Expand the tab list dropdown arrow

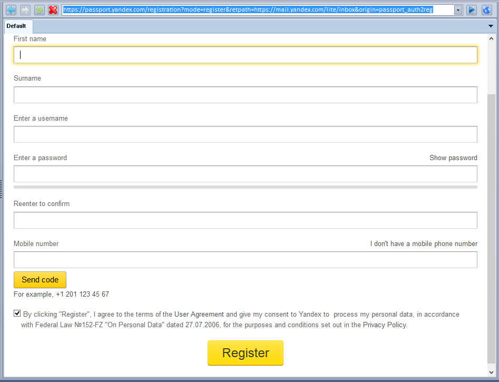tap(491, 26)
